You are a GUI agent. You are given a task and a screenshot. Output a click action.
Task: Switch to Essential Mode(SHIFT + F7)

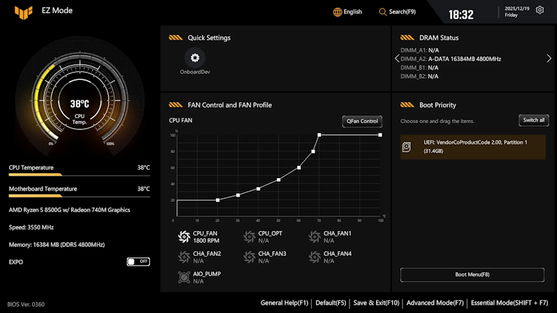510,303
